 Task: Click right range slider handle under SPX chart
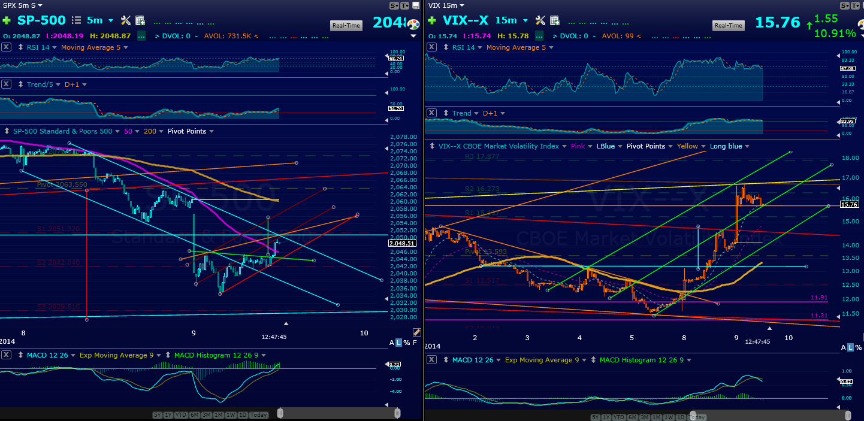(x=397, y=414)
